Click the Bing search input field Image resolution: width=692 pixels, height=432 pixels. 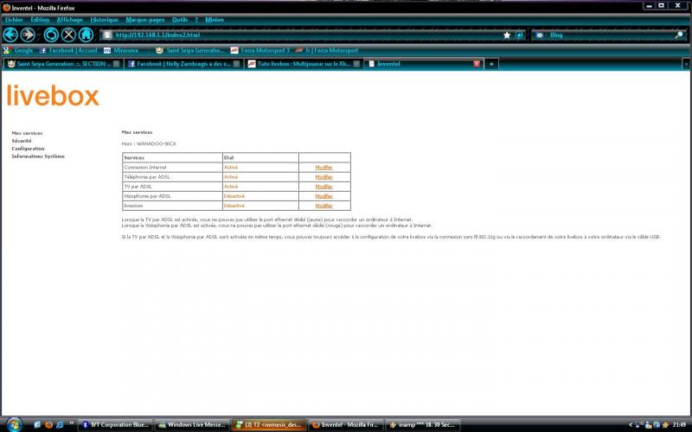(x=612, y=35)
